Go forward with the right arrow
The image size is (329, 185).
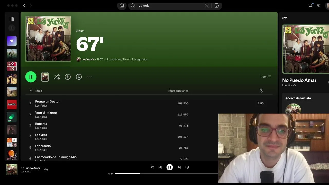coord(31,5)
